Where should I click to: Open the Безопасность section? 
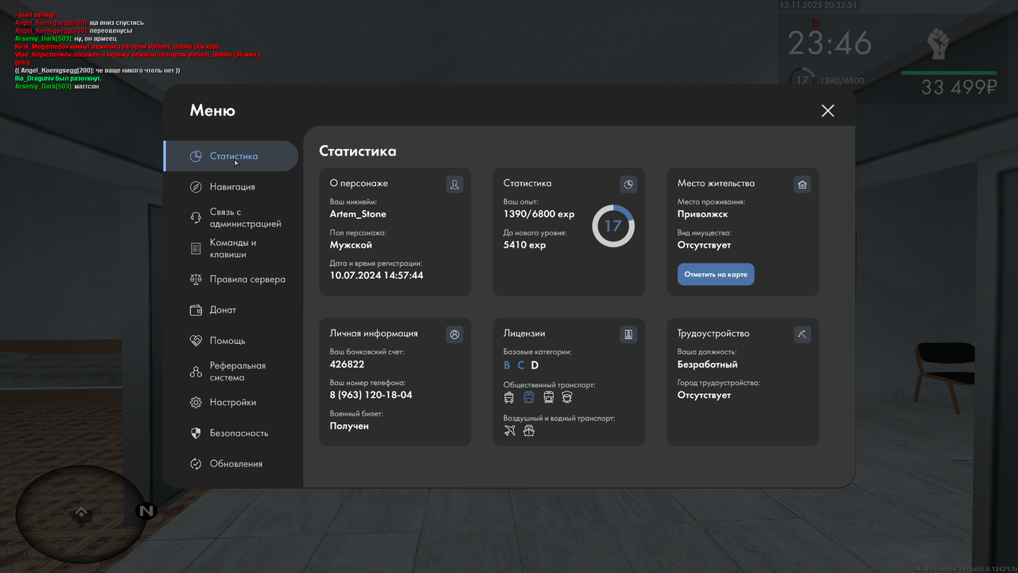click(231, 433)
